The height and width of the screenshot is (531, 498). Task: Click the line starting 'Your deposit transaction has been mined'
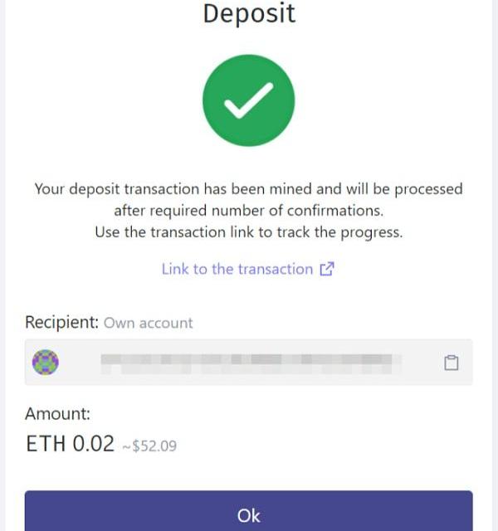coord(249,189)
